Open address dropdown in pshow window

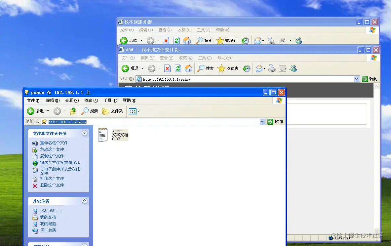tap(262, 121)
